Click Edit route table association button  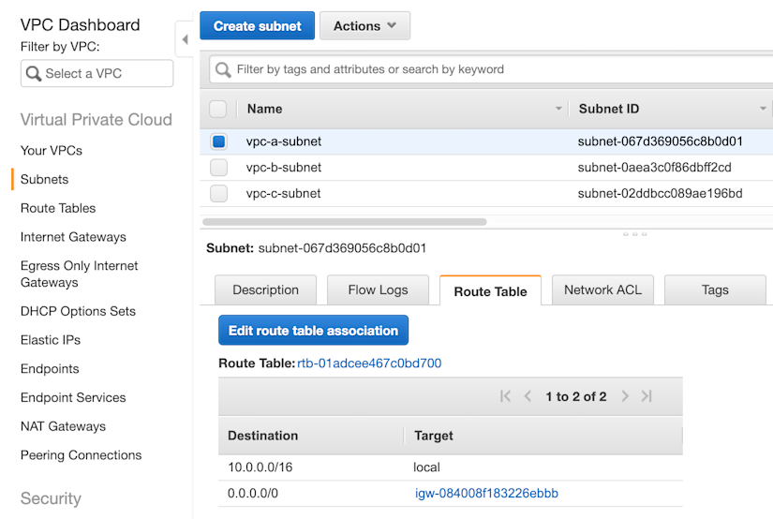pyautogui.click(x=313, y=331)
